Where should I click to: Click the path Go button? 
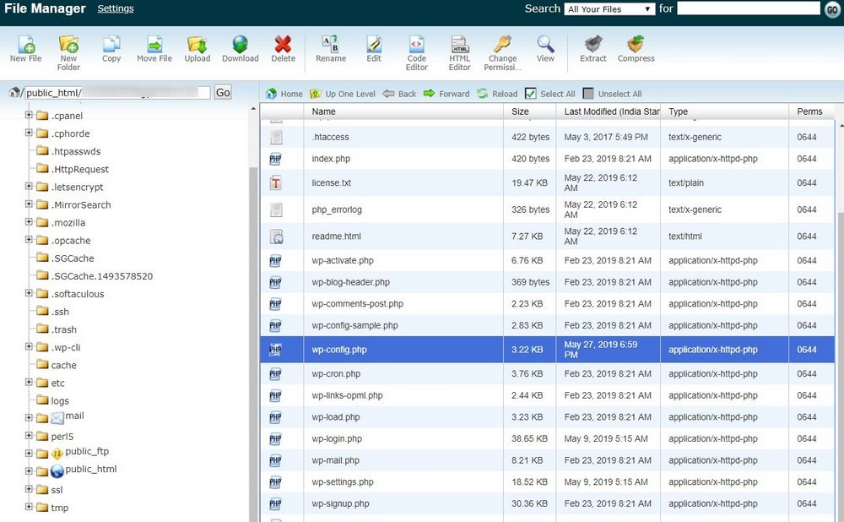[223, 92]
